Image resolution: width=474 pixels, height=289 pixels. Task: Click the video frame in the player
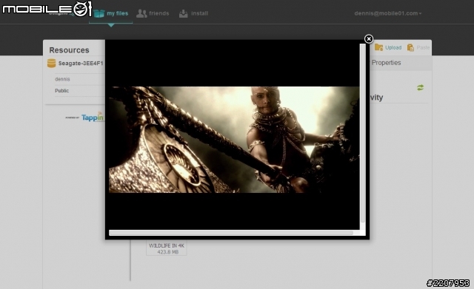pos(234,140)
